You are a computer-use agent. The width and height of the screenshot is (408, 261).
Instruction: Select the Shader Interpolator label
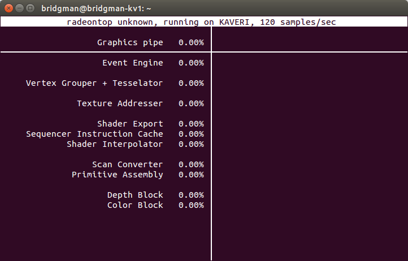115,144
